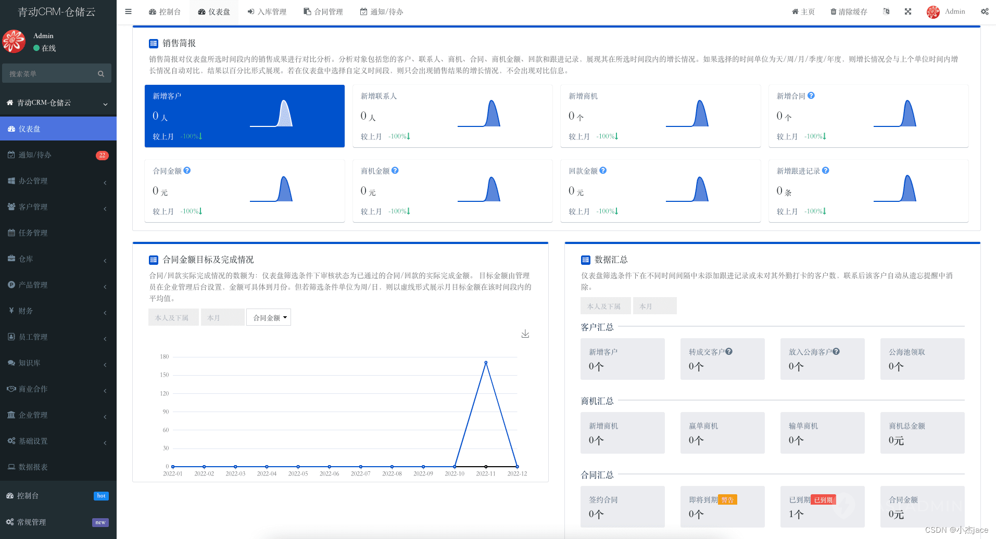Open the 商机总金额 tile
Viewport: 996px width, 539px height.
(922, 433)
